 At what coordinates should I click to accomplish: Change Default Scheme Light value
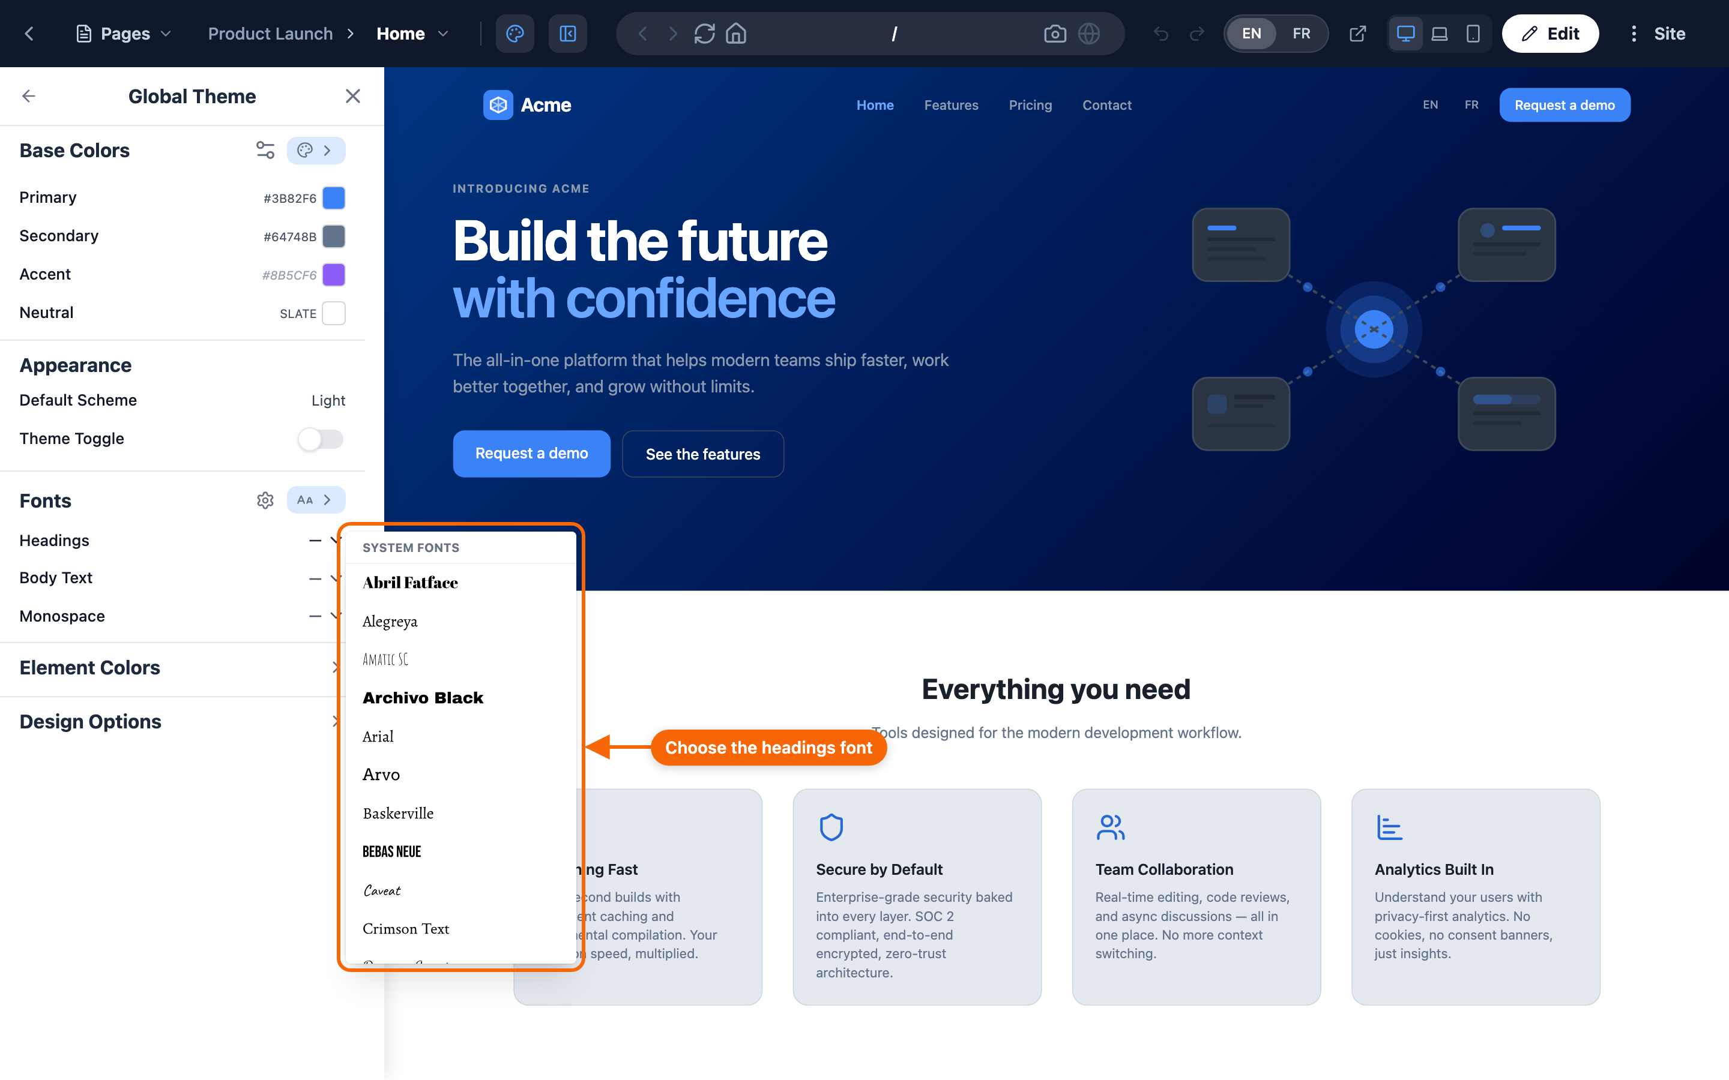328,401
